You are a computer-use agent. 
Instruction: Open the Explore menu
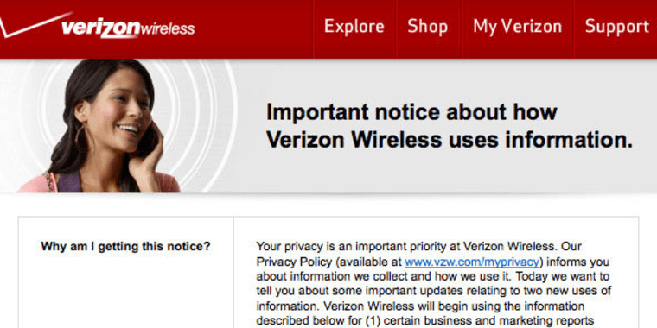pos(354,27)
